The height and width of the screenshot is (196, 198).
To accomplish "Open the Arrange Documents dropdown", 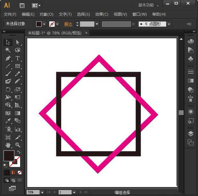I will [36, 5].
